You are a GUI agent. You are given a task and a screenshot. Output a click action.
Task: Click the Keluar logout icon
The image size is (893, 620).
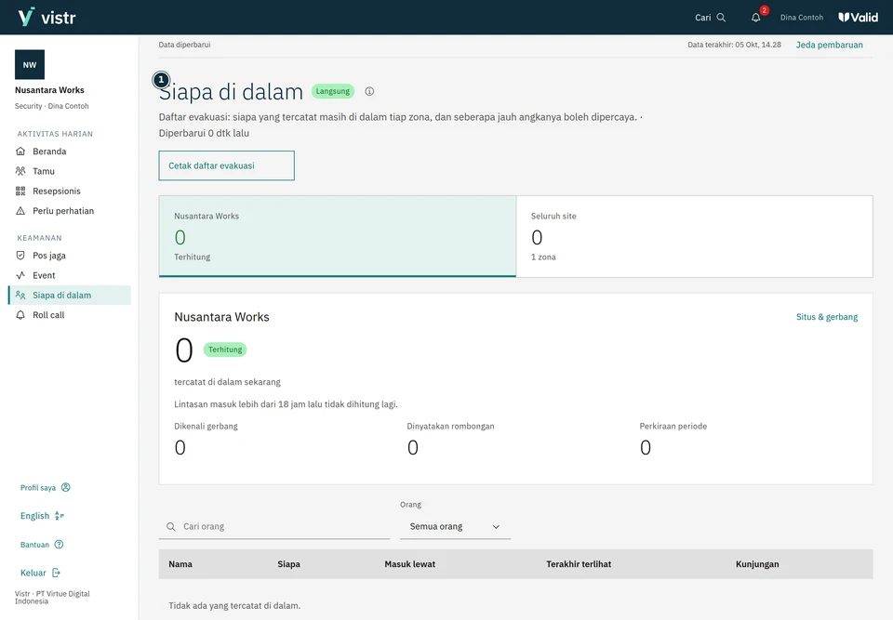click(x=56, y=573)
